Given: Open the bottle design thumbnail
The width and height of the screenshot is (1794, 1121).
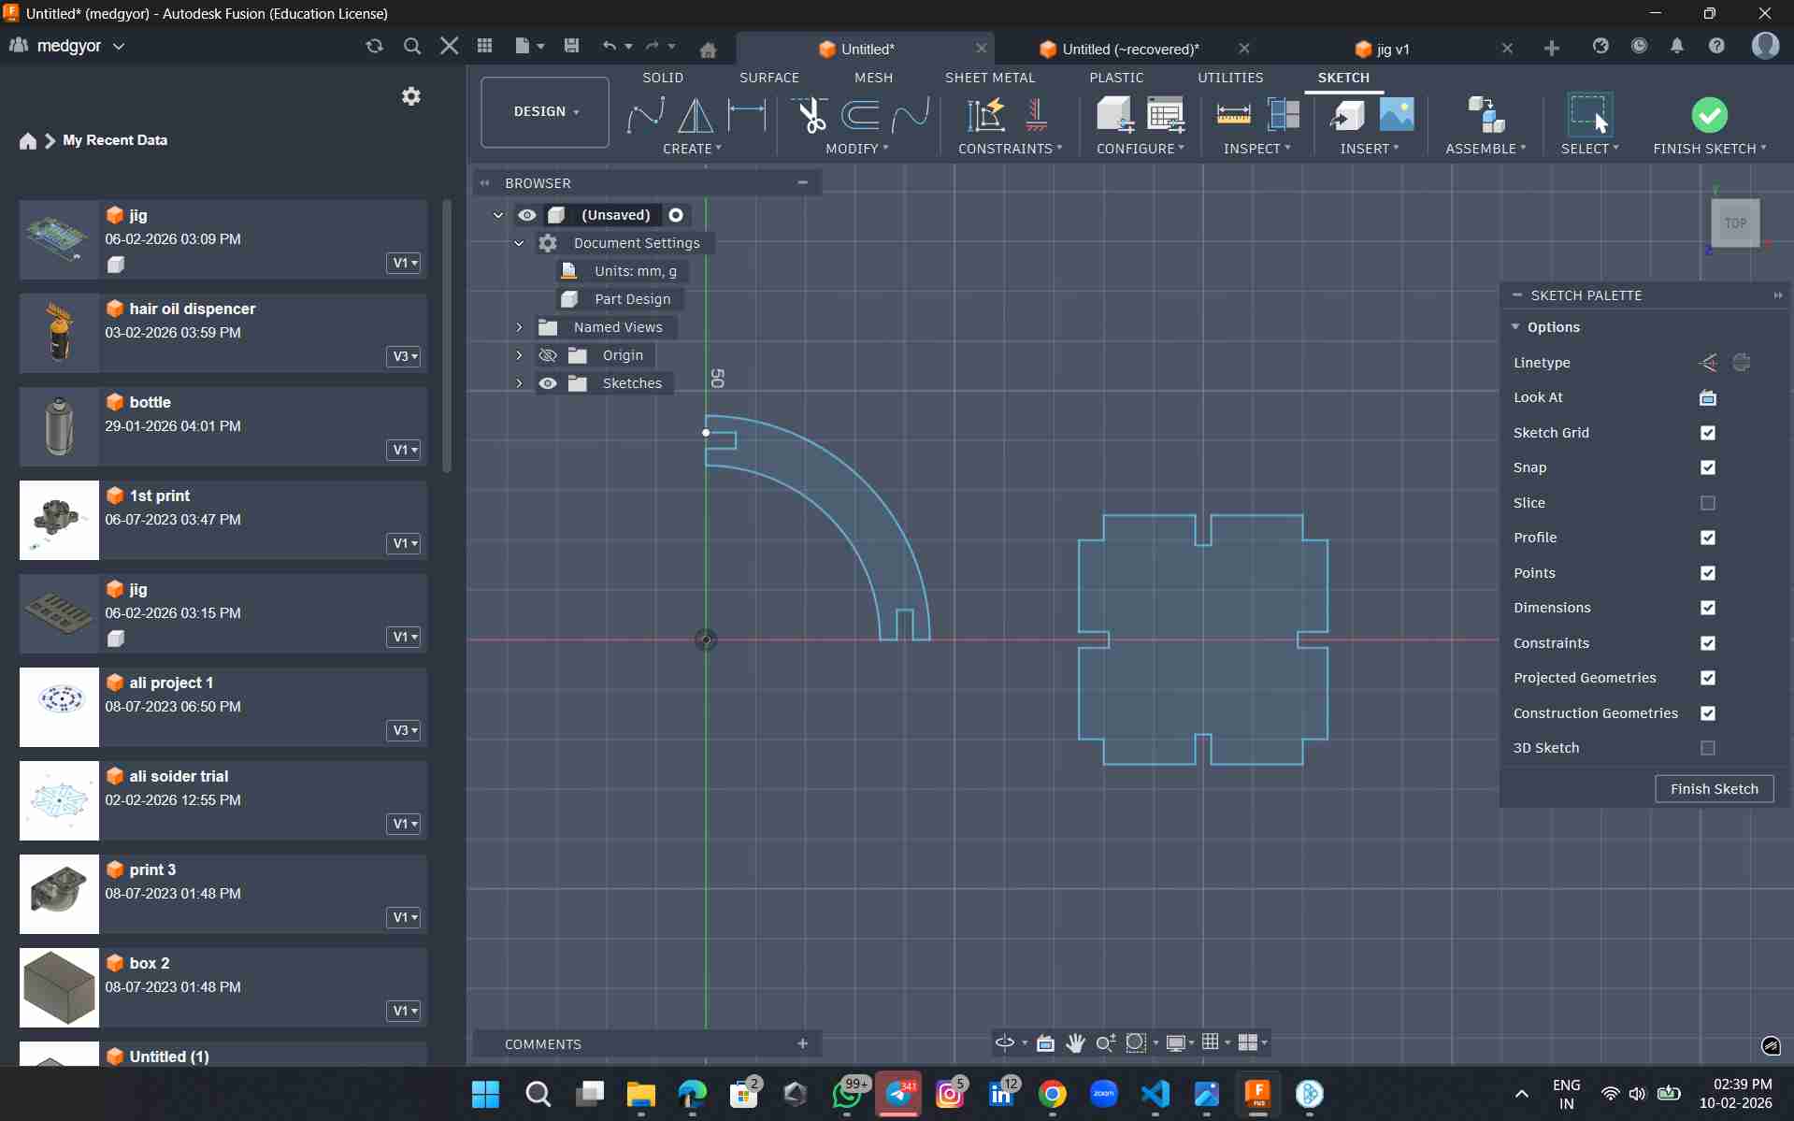Looking at the screenshot, I should (x=59, y=426).
